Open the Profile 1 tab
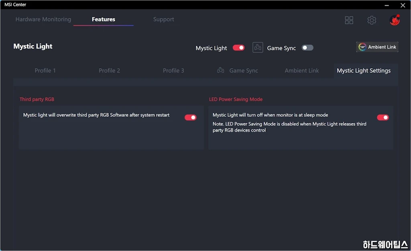 point(45,71)
